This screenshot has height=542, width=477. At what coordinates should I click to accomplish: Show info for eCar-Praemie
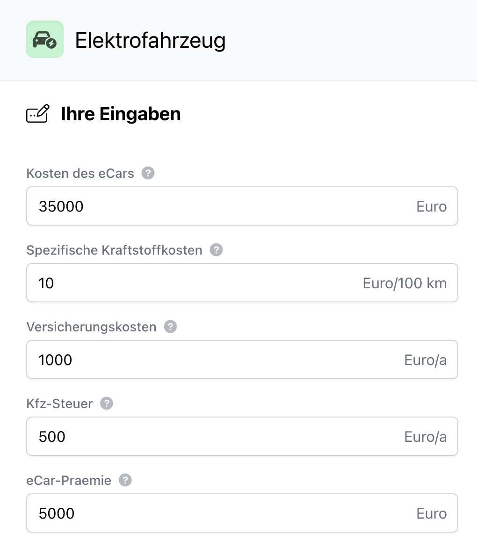125,480
